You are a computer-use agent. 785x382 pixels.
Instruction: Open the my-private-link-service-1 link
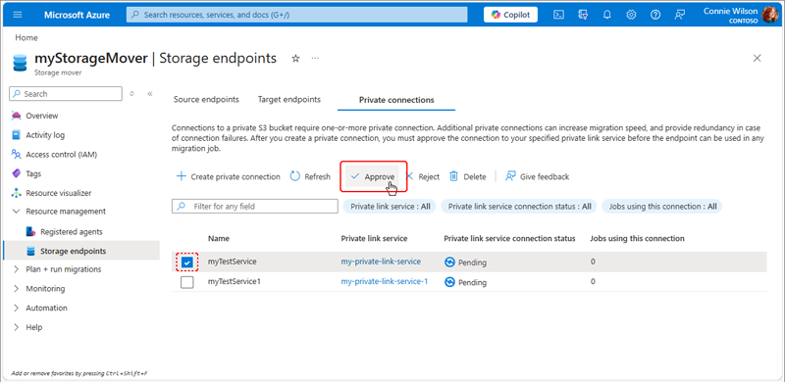point(384,281)
